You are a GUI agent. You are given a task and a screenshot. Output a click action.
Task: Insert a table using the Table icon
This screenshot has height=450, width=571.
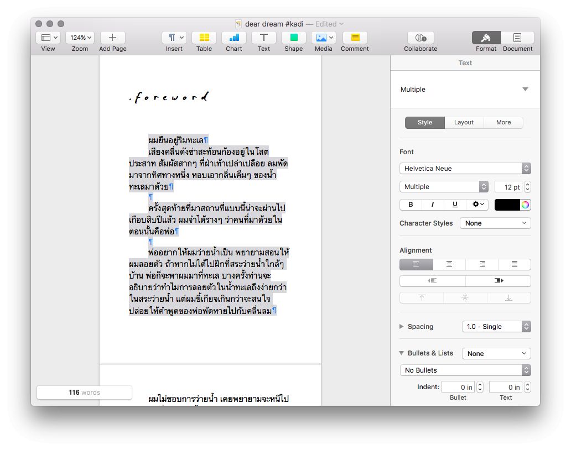(204, 38)
